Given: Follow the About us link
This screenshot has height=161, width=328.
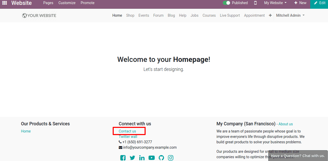Looking at the screenshot, I should click(286, 124).
